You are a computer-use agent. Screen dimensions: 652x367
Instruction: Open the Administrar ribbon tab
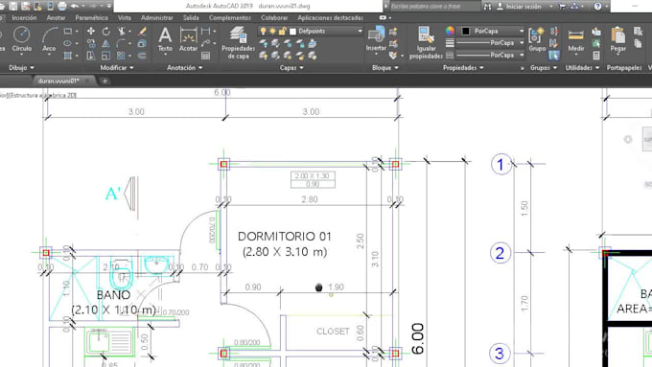pyautogui.click(x=156, y=18)
